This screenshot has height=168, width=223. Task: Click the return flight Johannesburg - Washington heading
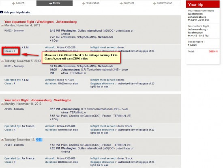(38, 100)
